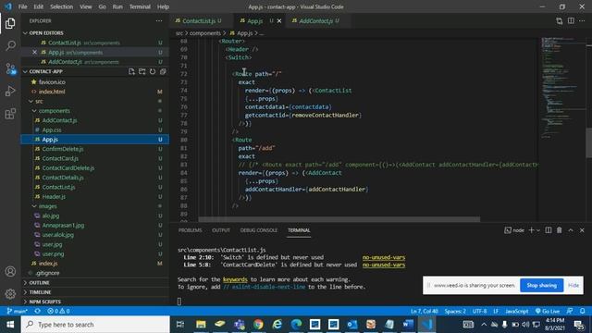This screenshot has width=592, height=333.
Task: Click New File icon in CONTACT-APP header
Action: (131, 71)
